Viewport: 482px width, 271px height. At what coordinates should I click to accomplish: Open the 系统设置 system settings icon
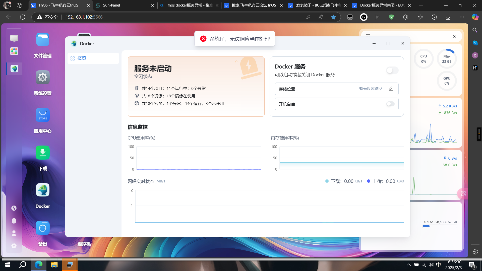pos(42,77)
